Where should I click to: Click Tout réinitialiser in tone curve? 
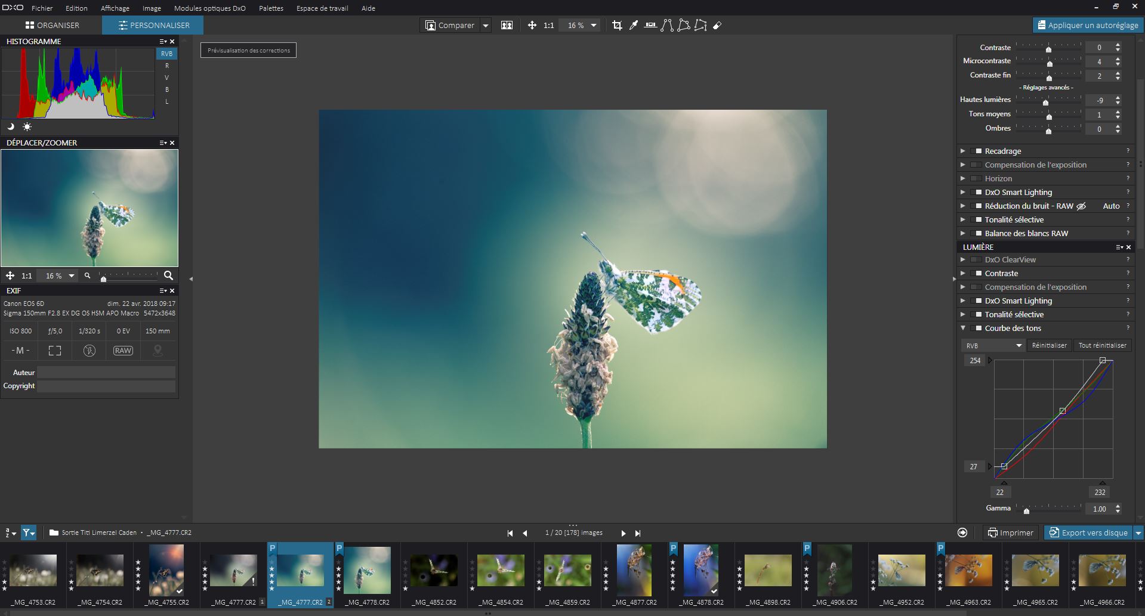[x=1102, y=345]
